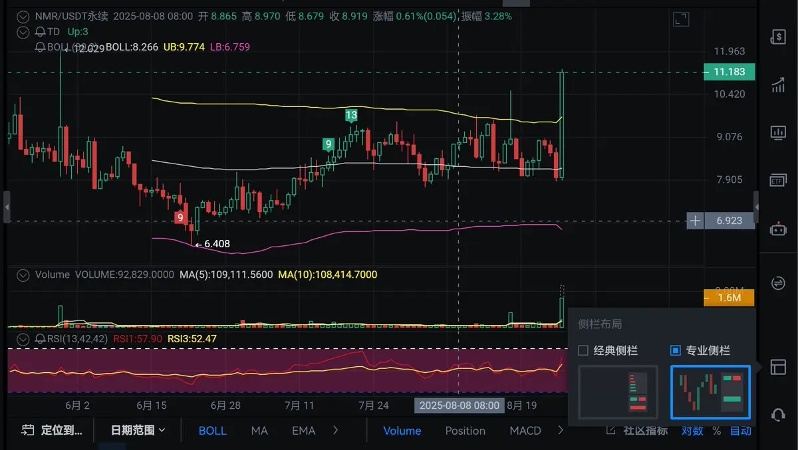Click the locate-to-date calendar icon

[27, 430]
